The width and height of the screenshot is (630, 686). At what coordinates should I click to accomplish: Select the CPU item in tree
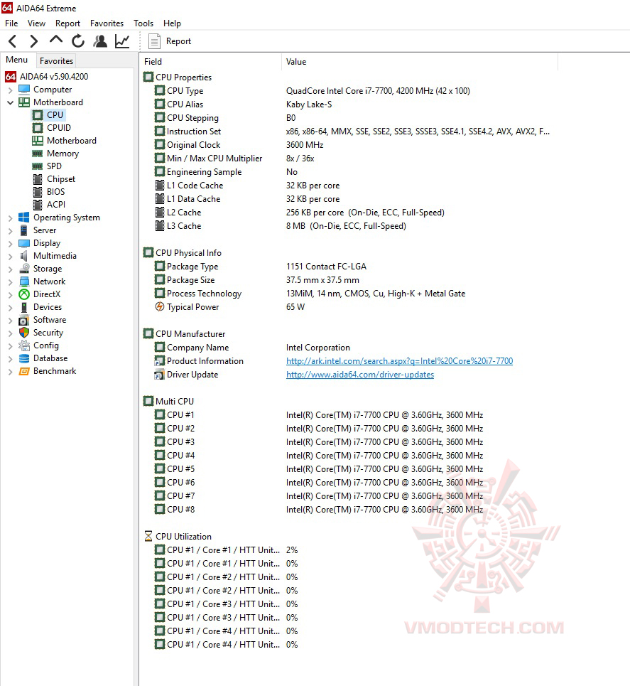tap(55, 115)
